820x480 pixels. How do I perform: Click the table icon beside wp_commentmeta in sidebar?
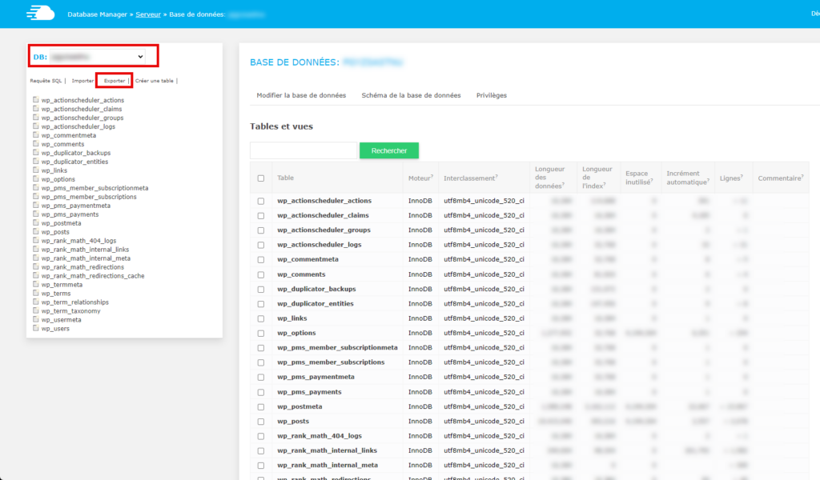click(35, 134)
